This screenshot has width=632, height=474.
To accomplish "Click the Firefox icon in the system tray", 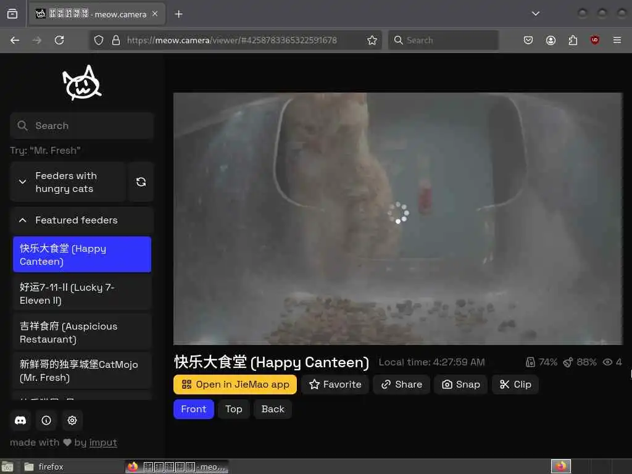I will [x=561, y=467].
